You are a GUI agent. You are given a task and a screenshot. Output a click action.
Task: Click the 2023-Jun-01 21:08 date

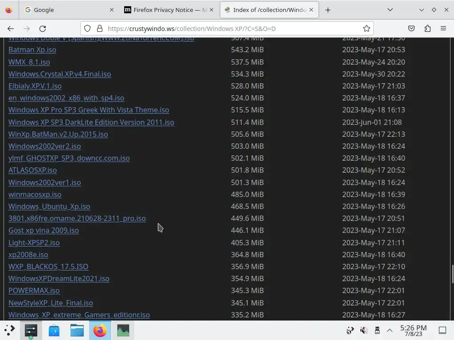[372, 122]
